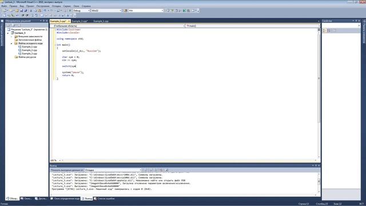Click the Save toolbar icon
Screen dimensions: 366x206
tap(21, 10)
